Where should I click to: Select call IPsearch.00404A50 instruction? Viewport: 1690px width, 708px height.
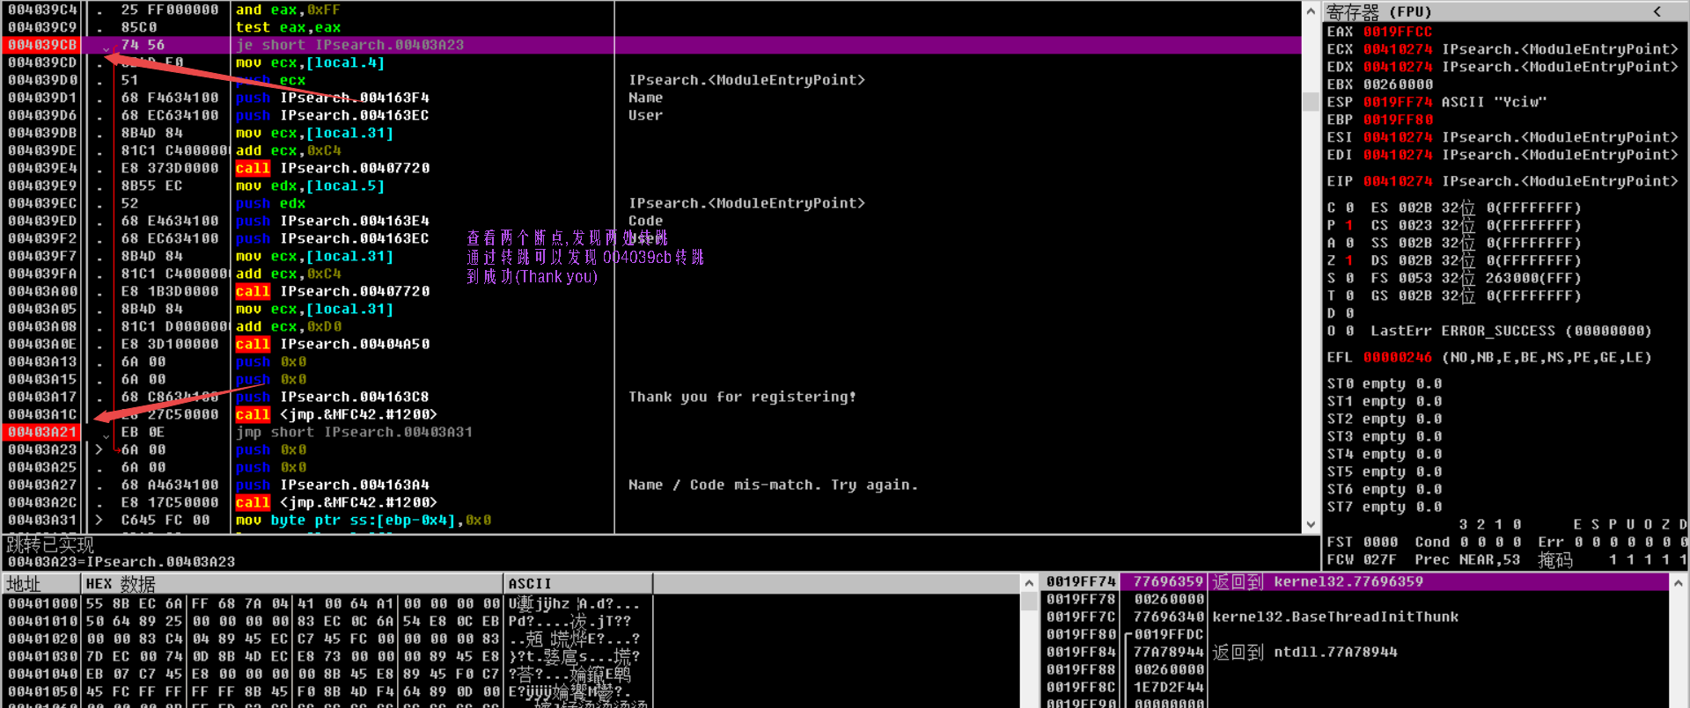click(x=333, y=344)
